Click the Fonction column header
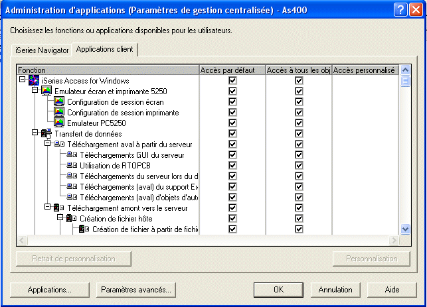This screenshot has width=427, height=307. pyautogui.click(x=108, y=70)
